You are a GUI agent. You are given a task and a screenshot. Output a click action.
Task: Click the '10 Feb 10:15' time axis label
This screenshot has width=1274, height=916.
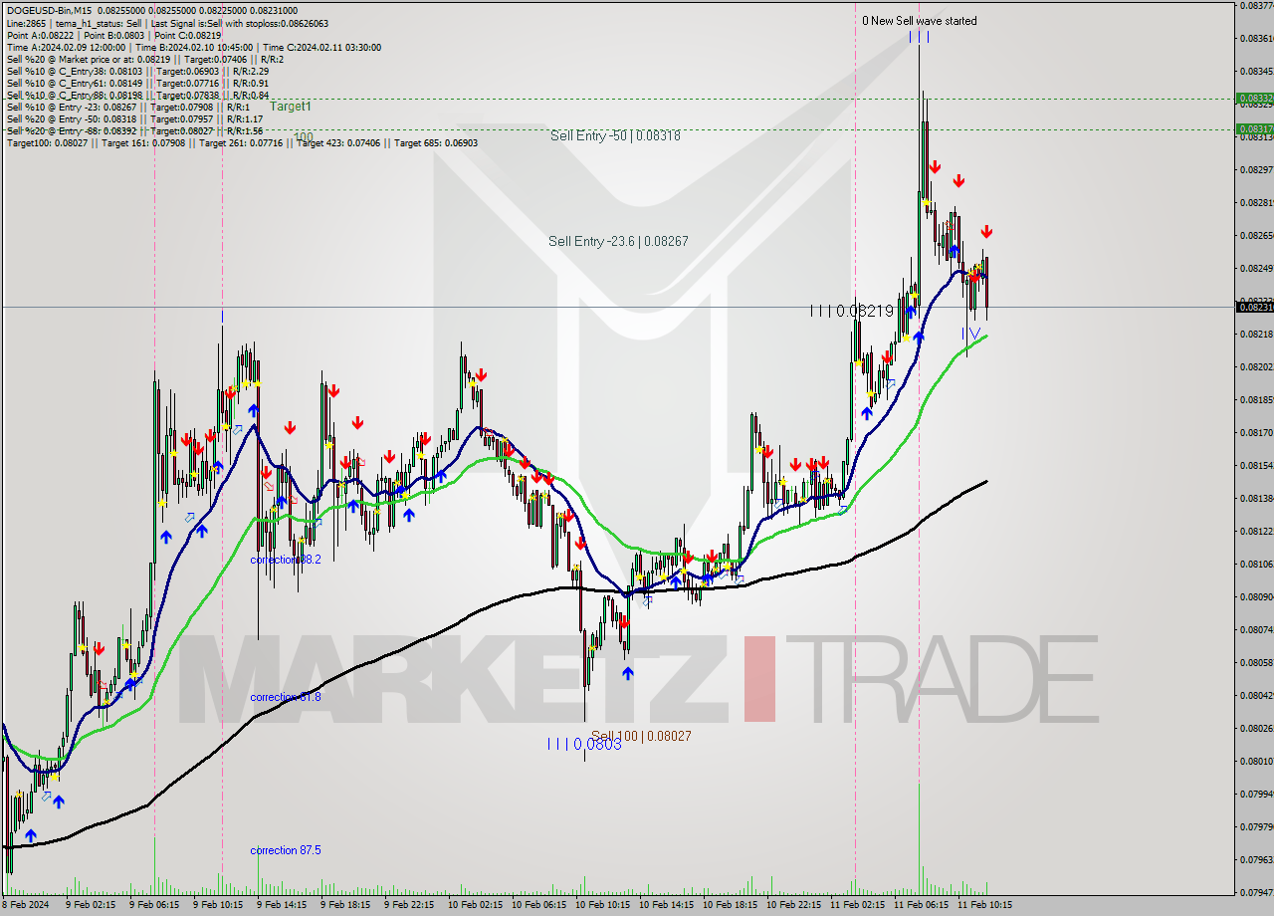(602, 905)
